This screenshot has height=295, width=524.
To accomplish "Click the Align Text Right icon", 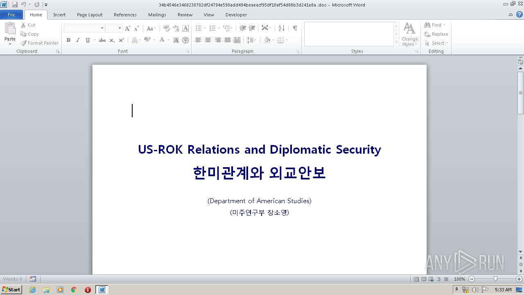I will tap(218, 40).
